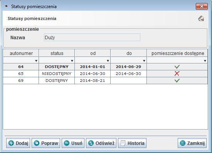The height and width of the screenshot is (153, 212).
Task: Click the NIEDOSTĘPNY status cell
Action: 57,73
